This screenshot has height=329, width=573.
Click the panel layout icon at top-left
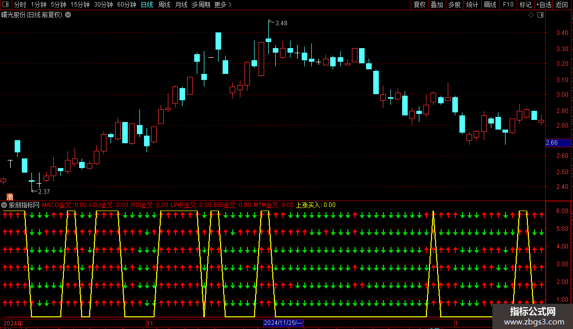[x=6, y=5]
